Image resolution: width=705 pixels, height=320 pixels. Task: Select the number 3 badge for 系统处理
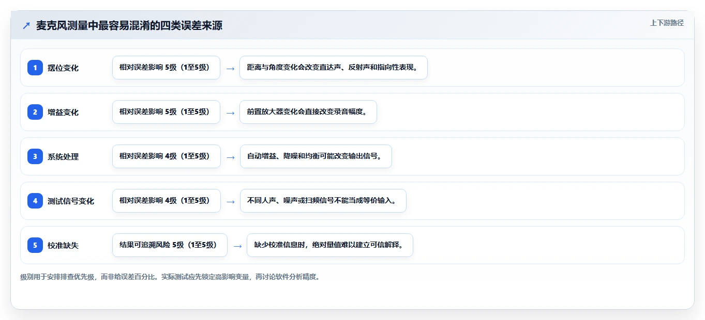pyautogui.click(x=35, y=156)
